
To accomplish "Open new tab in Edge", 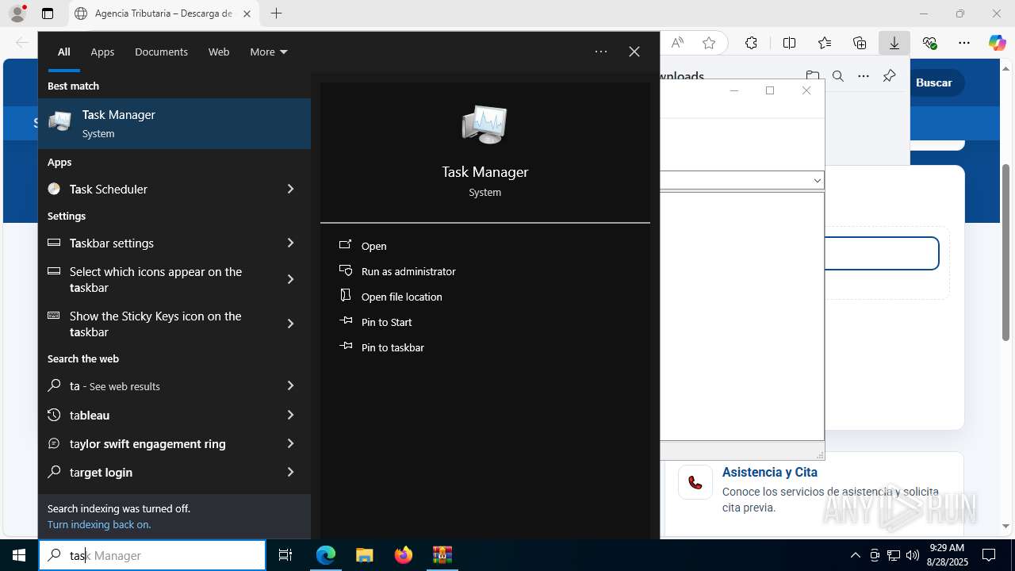I will (x=276, y=13).
